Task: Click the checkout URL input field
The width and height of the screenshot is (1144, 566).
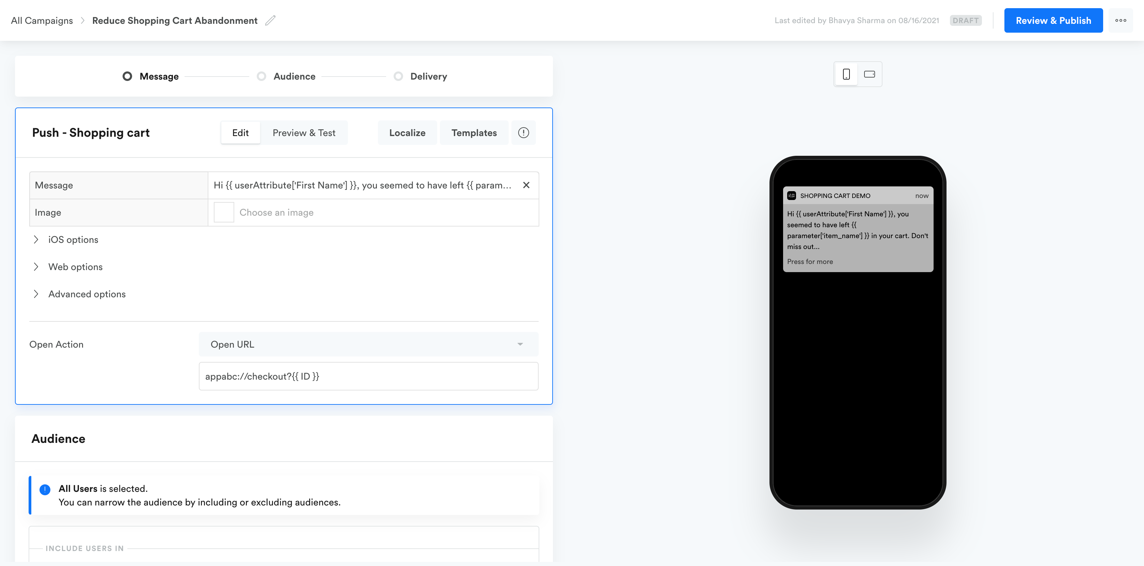Action: coord(368,376)
